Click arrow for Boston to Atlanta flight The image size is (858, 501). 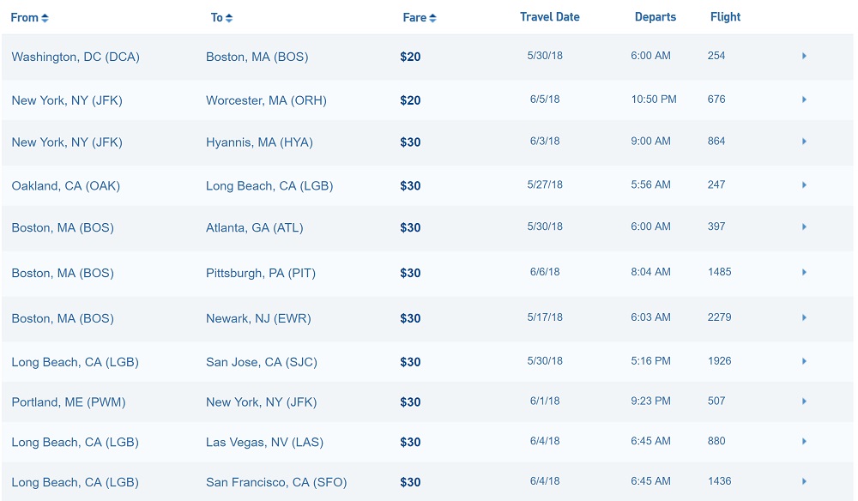[x=804, y=227]
